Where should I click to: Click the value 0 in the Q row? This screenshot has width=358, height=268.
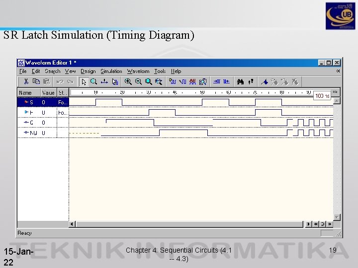43,123
